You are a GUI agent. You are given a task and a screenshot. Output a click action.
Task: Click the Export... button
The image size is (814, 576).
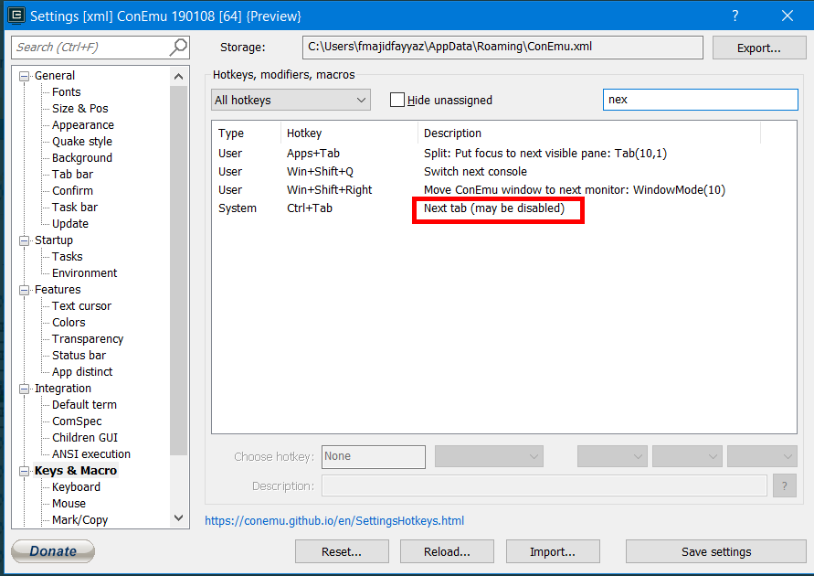759,48
